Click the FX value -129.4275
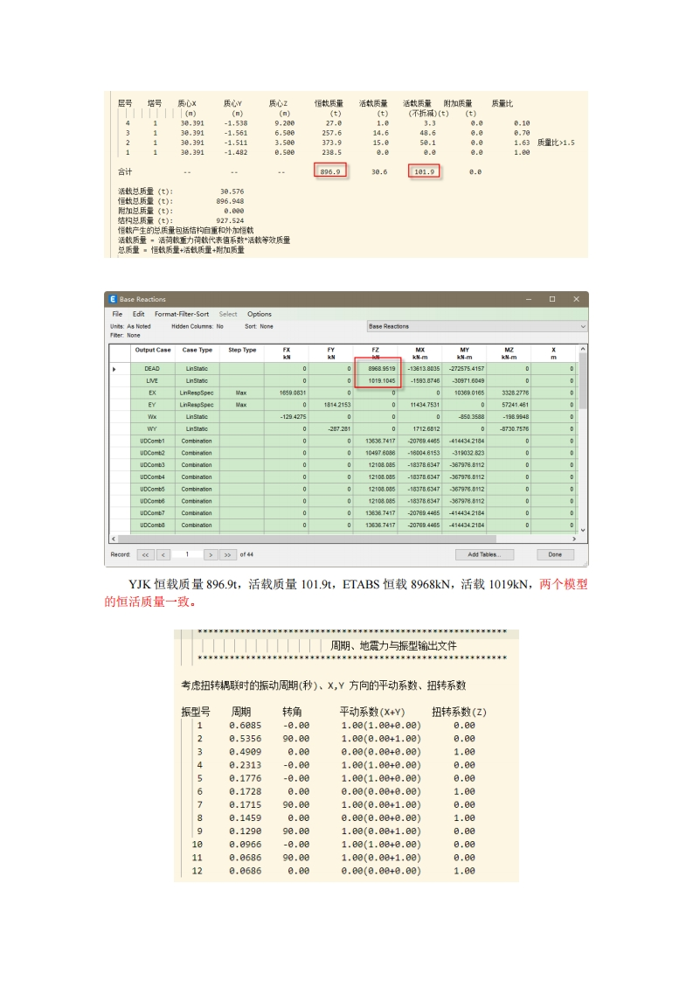 click(x=293, y=417)
